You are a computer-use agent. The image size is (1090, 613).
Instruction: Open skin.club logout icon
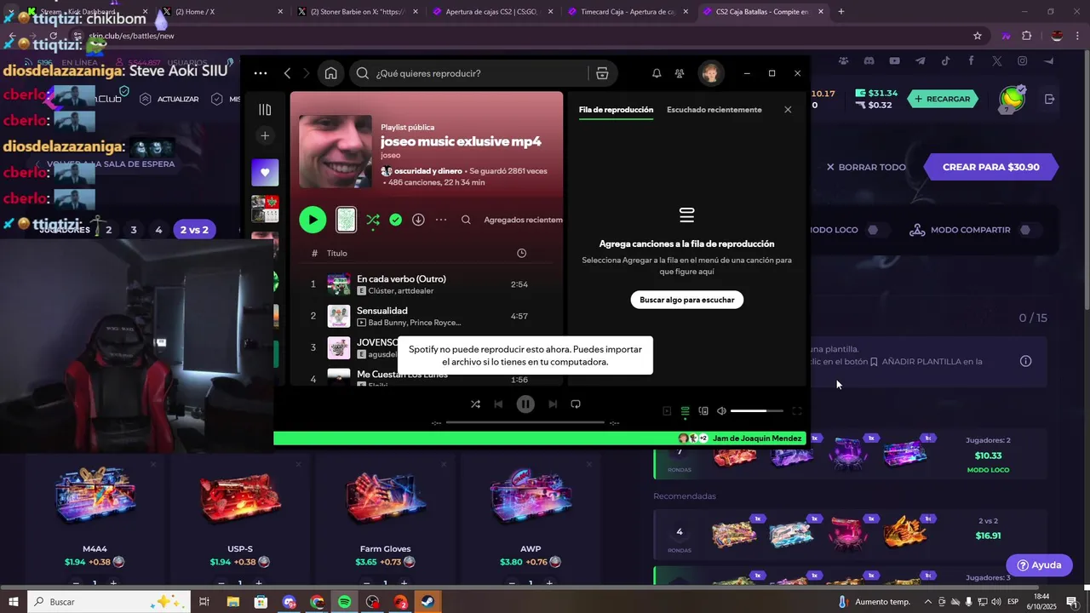tap(1049, 99)
